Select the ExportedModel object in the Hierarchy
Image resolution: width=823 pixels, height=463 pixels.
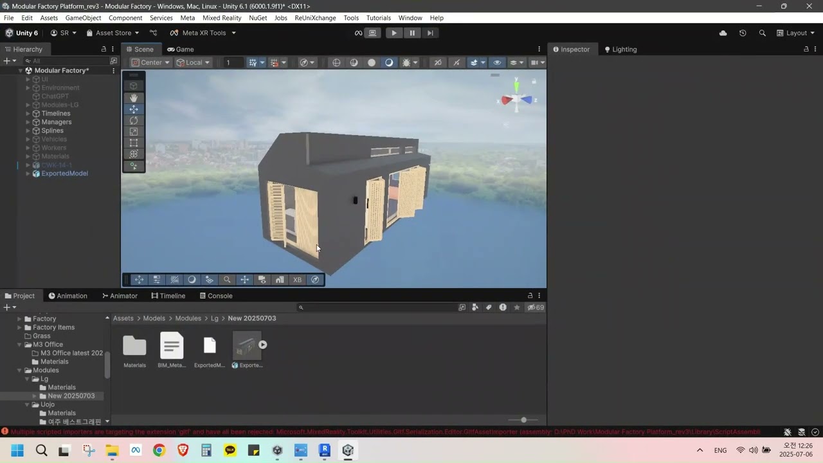pos(64,173)
